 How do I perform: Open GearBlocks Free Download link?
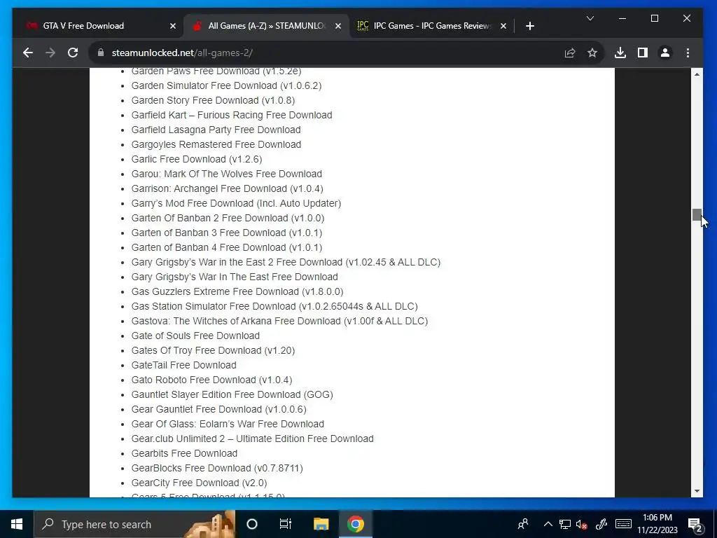pyautogui.click(x=217, y=468)
